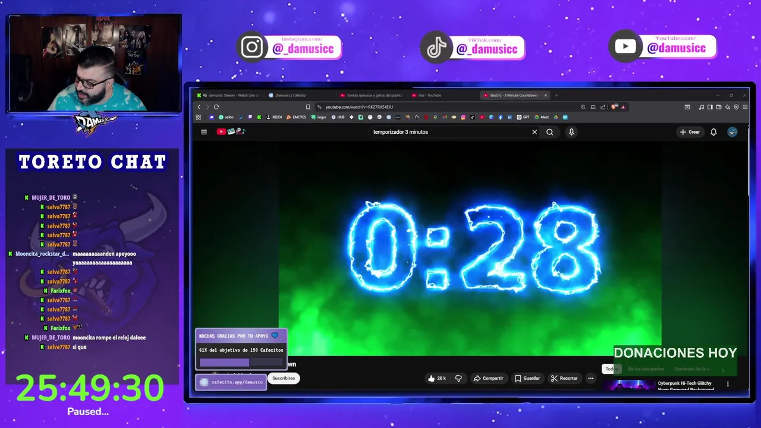
Task: Switch to damusicc Stream Kick tab
Action: [231, 95]
